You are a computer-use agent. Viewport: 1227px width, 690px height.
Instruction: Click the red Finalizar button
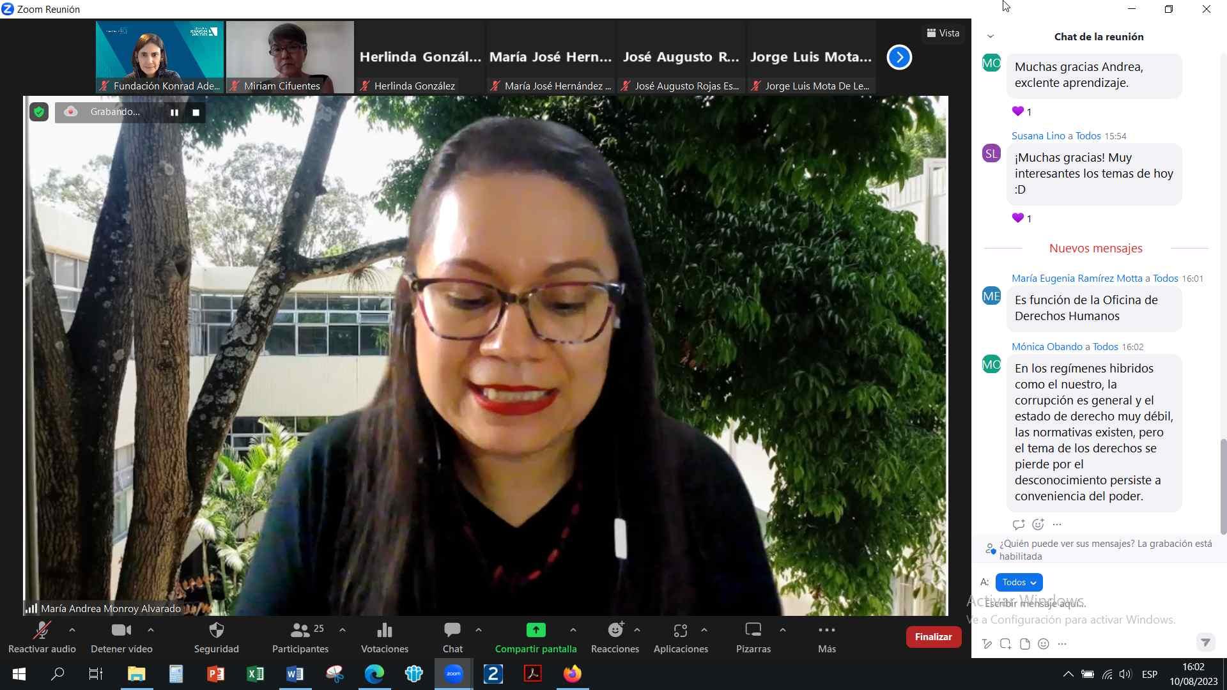point(933,636)
